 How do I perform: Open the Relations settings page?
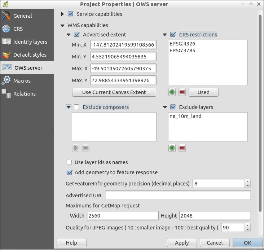point(25,94)
